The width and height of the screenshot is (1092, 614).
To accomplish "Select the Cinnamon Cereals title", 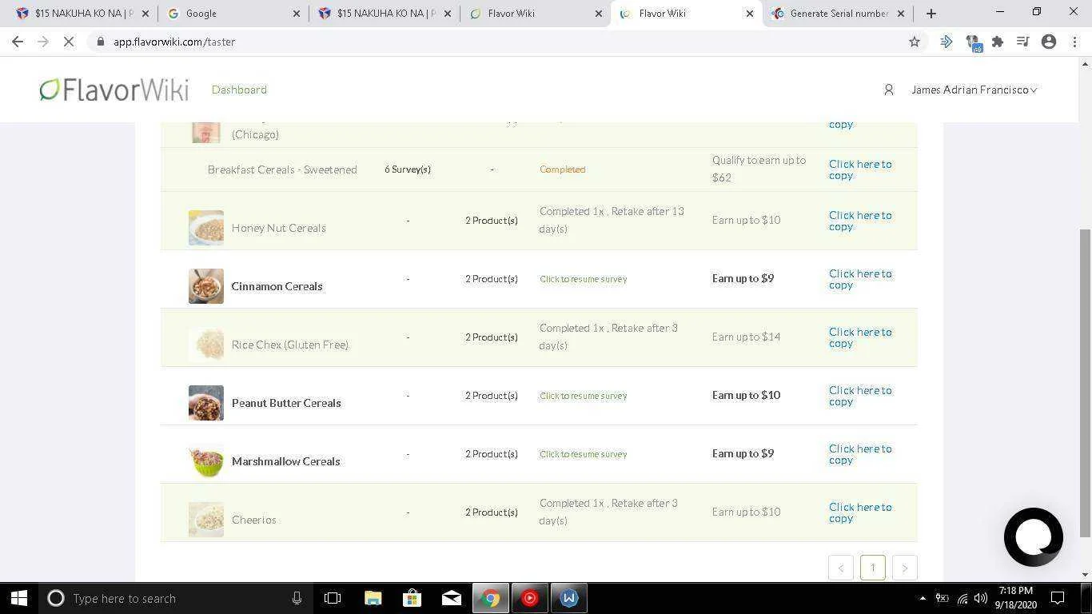I will (x=277, y=286).
